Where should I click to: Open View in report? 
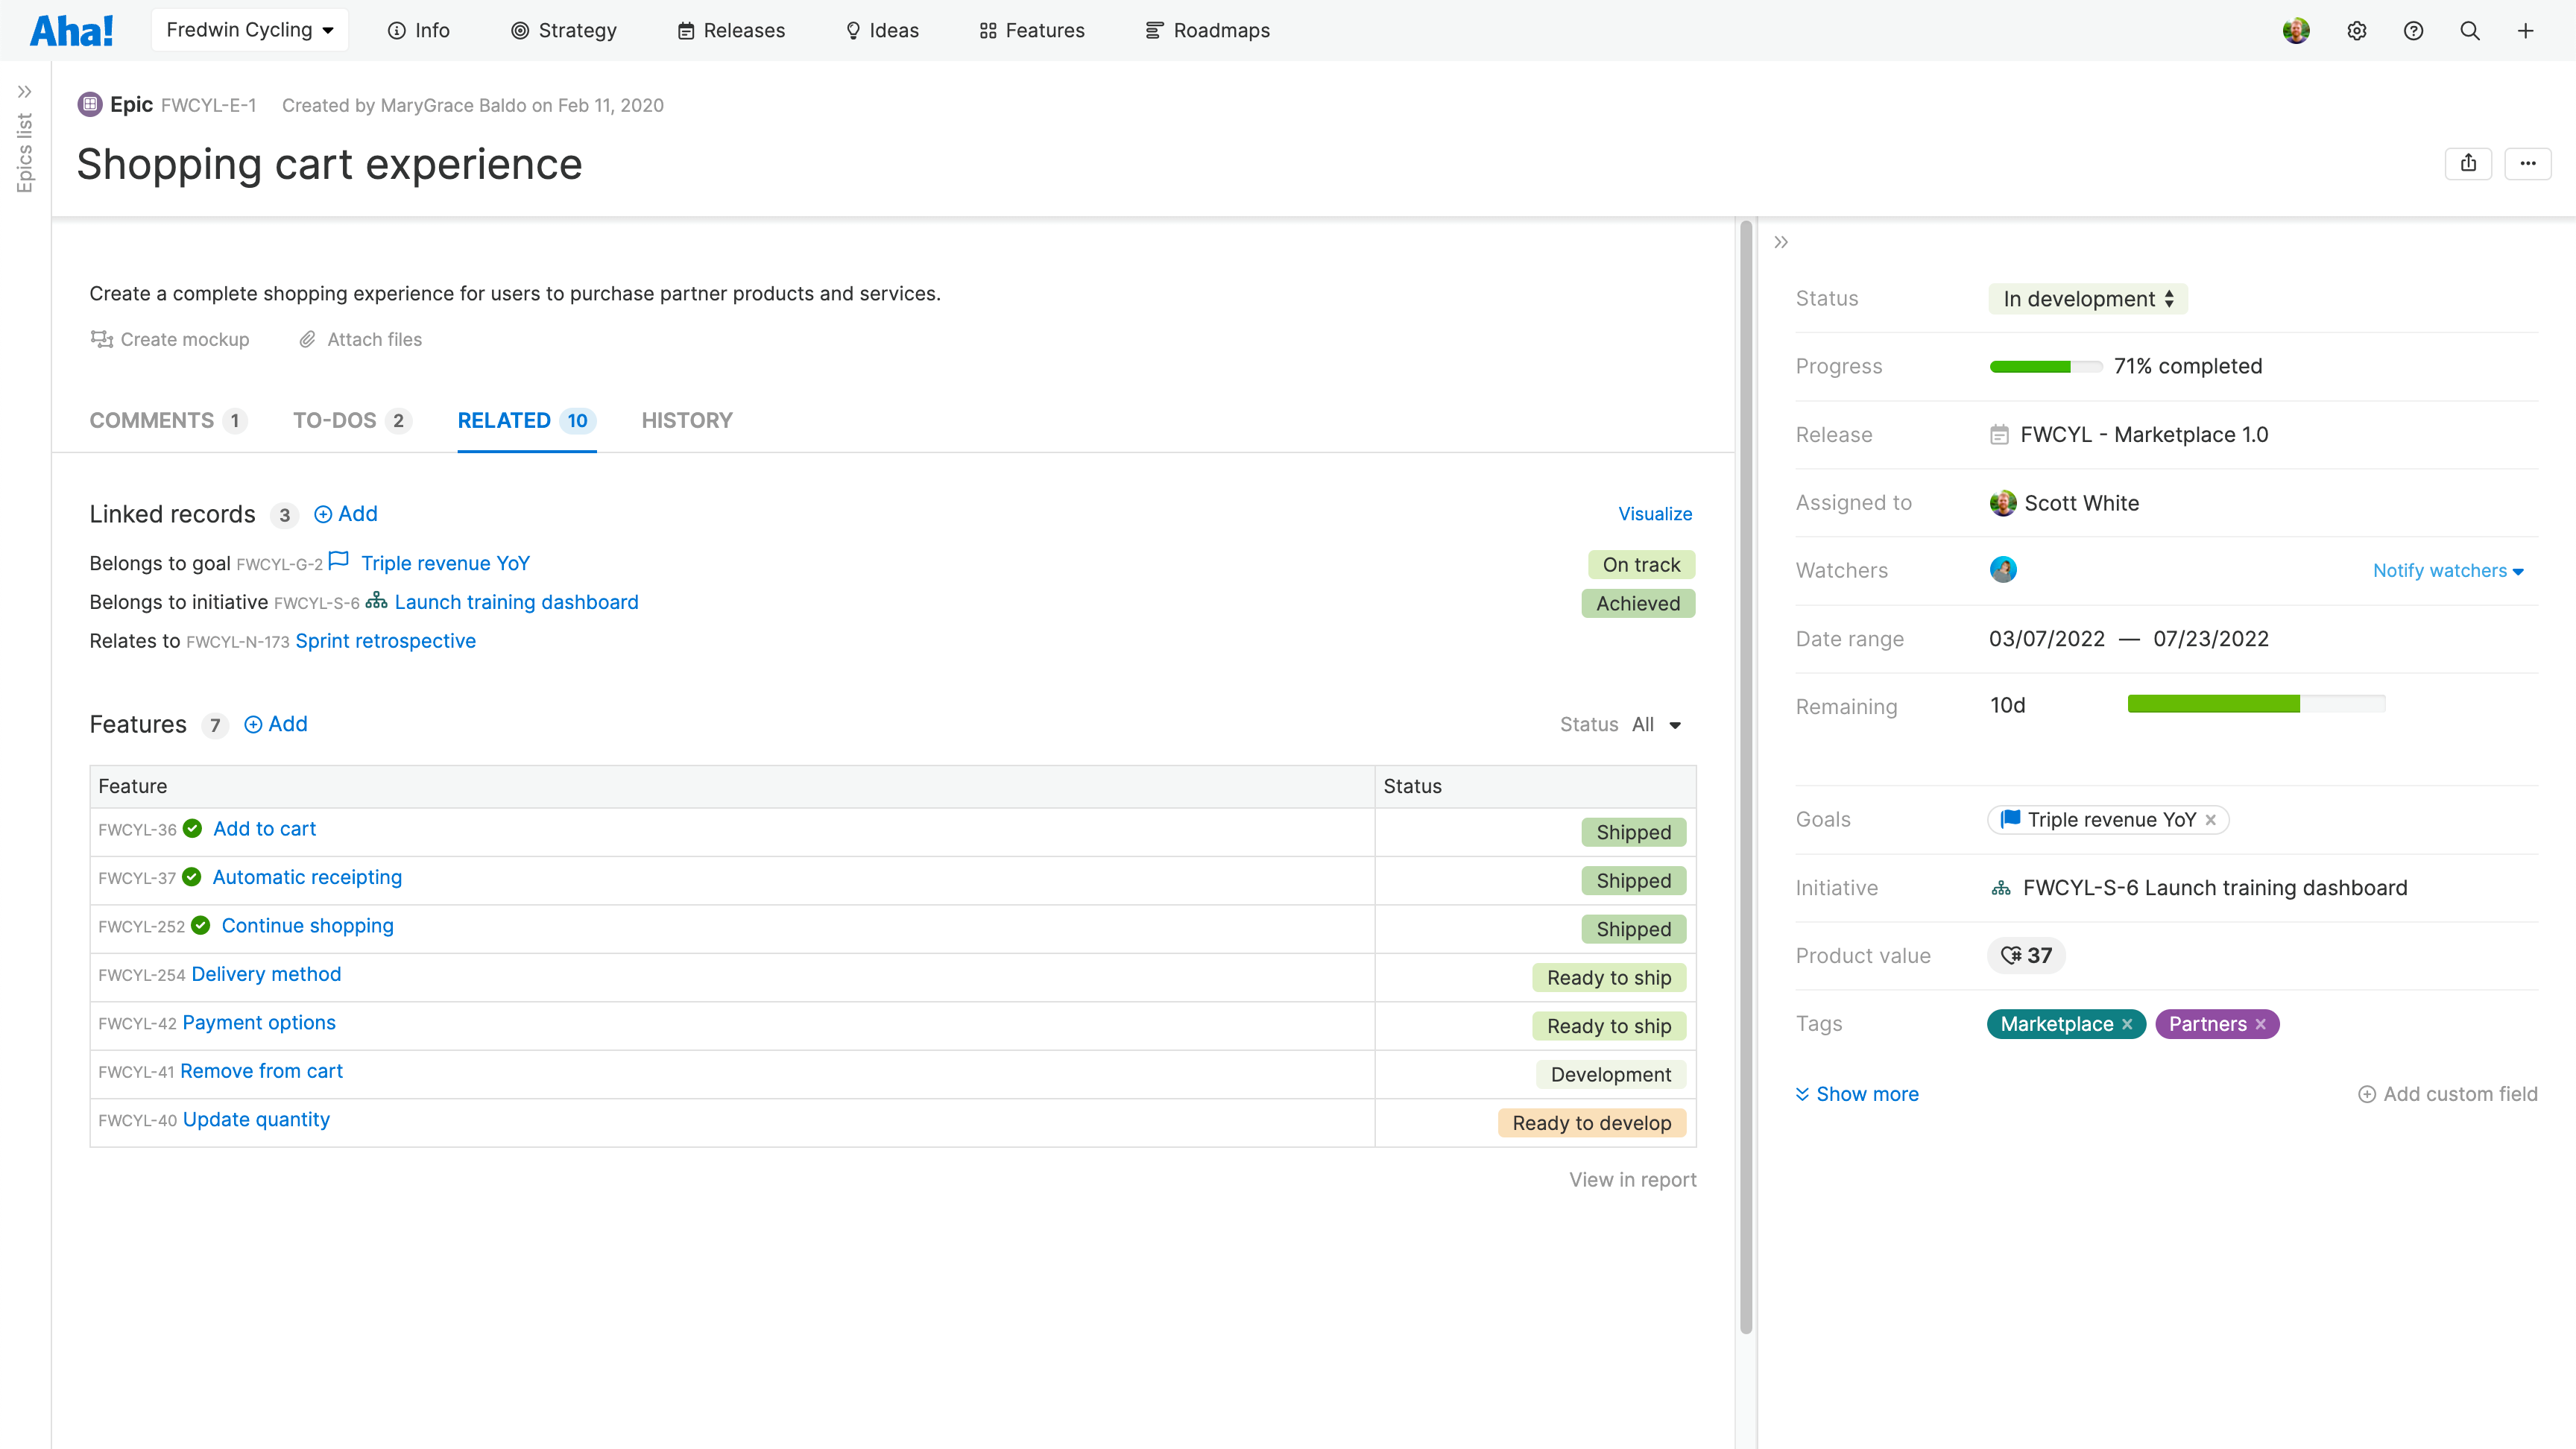click(1632, 1179)
